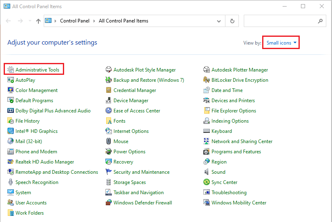Open the File Explorer Options link

click(234, 111)
